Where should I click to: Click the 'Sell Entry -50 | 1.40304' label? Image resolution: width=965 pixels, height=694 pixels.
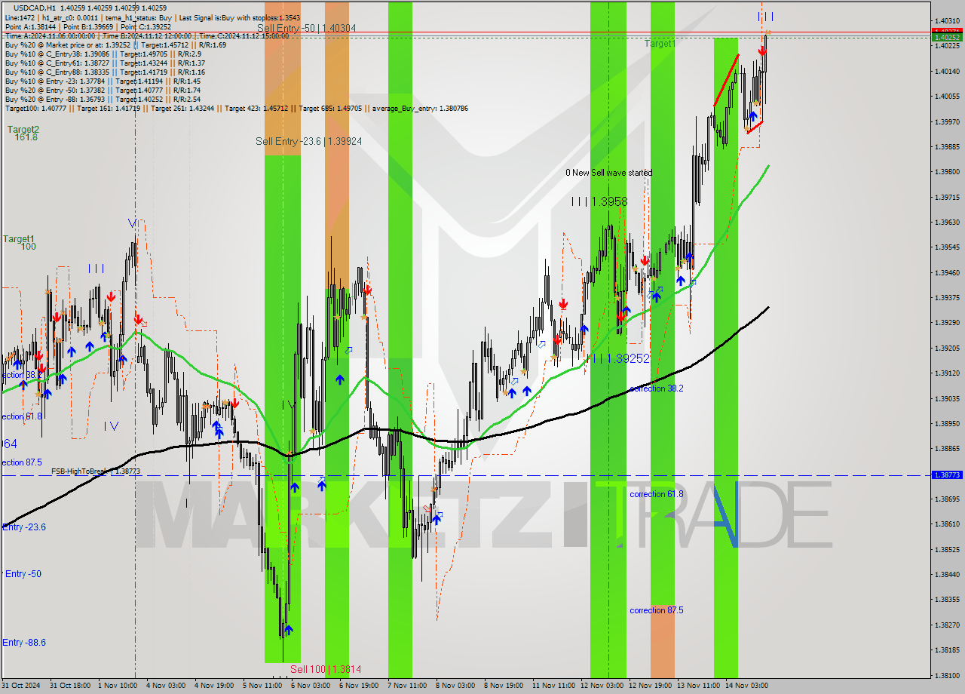[306, 28]
